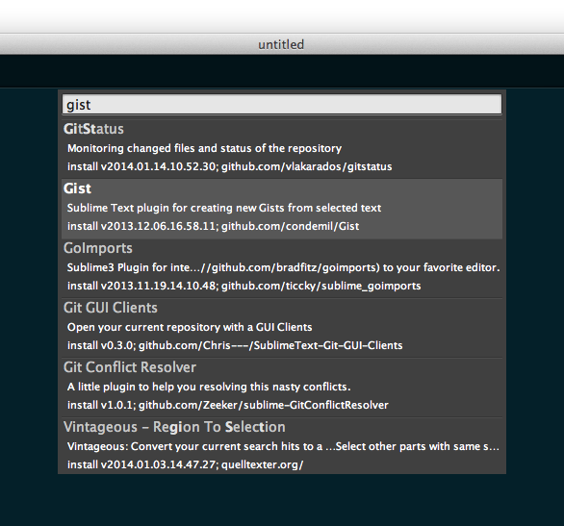564x526 pixels.
Task: Click the package search field containing "gist"
Action: [282, 105]
